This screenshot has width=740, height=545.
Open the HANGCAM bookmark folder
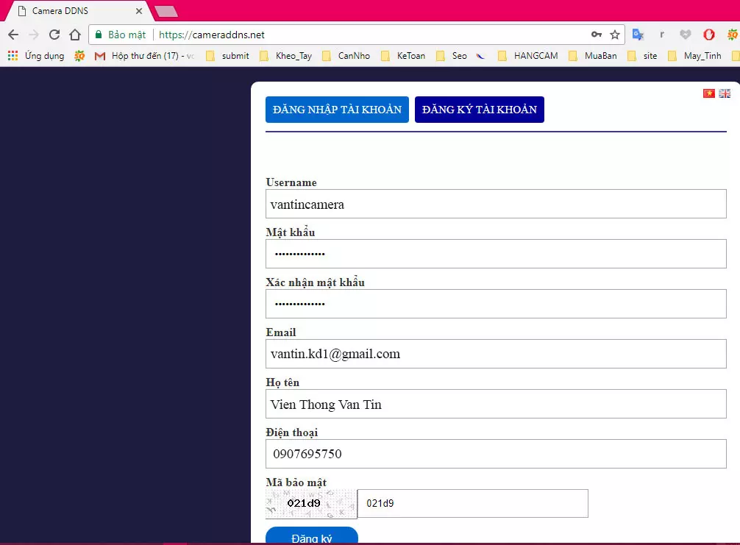pos(527,56)
